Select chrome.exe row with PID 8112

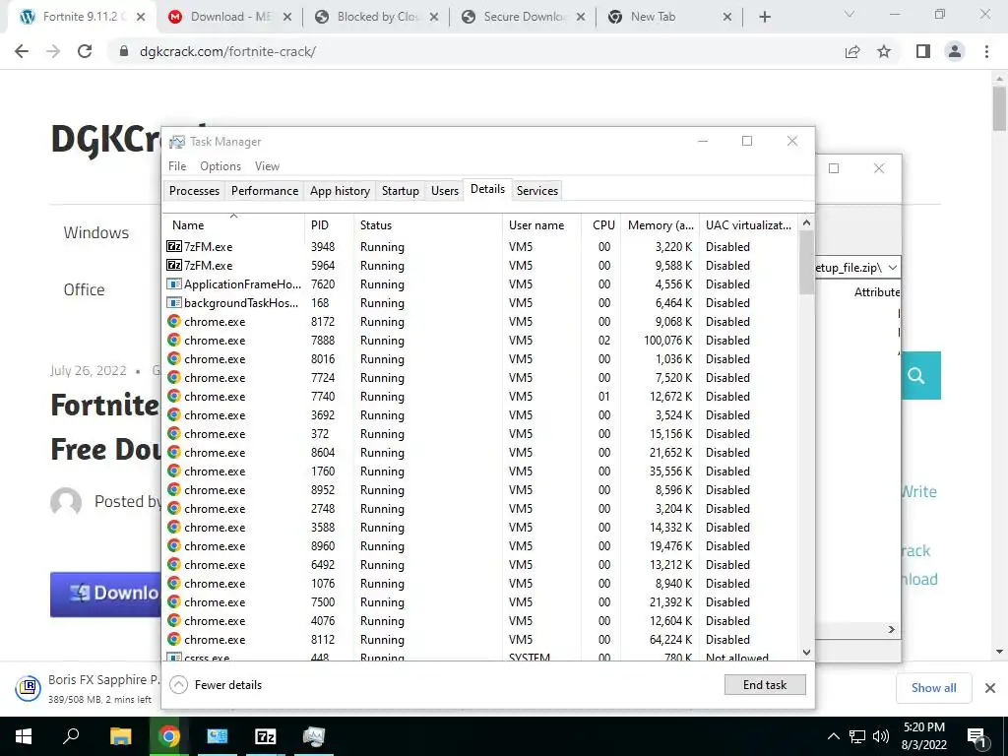pos(479,640)
